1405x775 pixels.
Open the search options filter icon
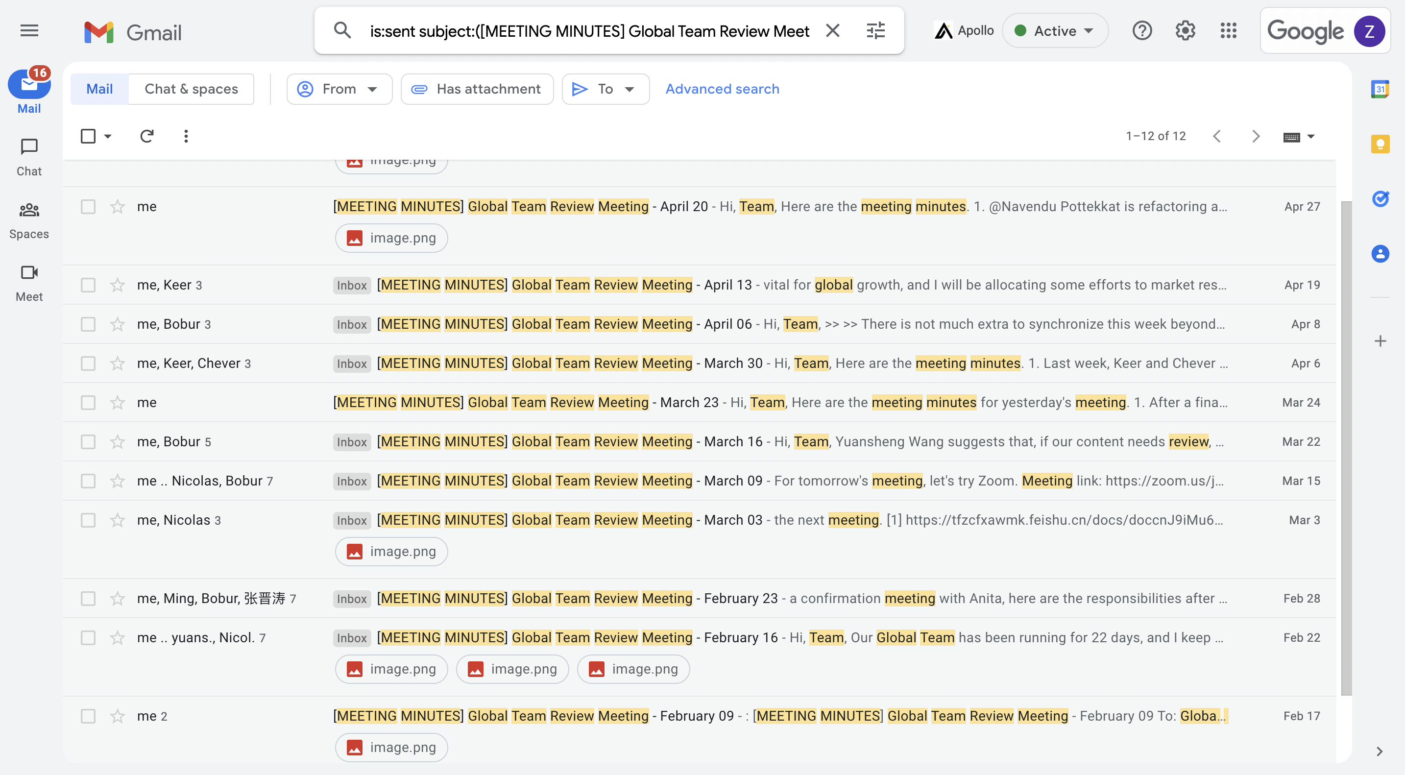pyautogui.click(x=875, y=30)
